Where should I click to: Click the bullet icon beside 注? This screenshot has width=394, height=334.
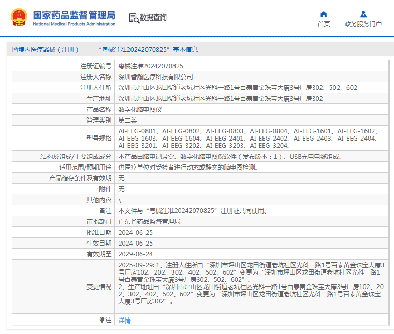[102, 320]
